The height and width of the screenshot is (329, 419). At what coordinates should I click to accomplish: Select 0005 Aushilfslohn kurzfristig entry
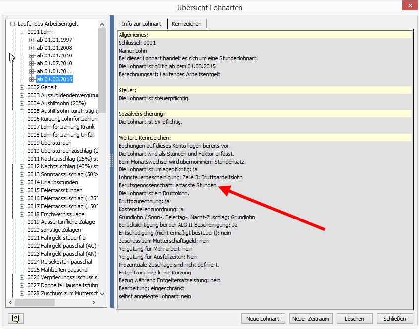62,111
